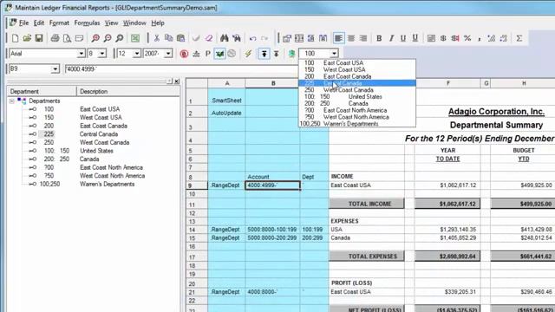Image resolution: width=555 pixels, height=312 pixels.
Task: Open the Help menu
Action: [158, 23]
